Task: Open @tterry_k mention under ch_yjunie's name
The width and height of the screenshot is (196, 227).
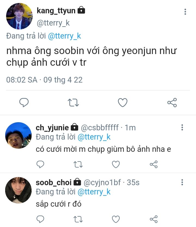Action: [x=94, y=137]
